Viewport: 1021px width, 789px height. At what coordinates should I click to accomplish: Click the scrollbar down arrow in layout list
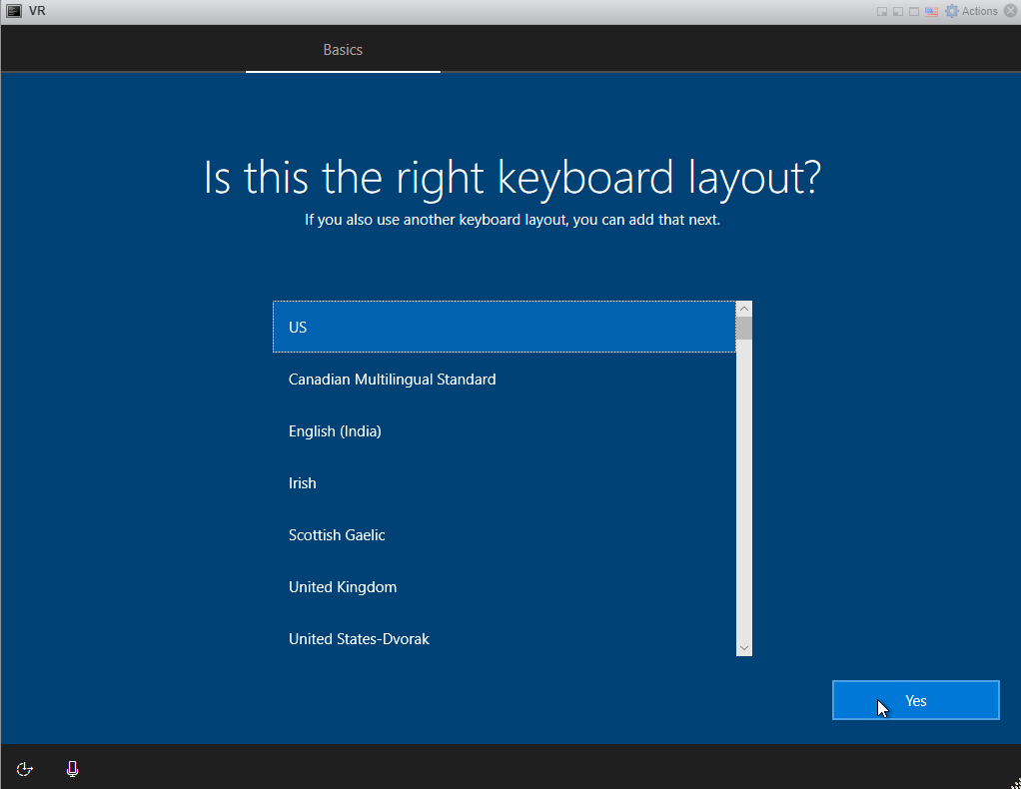tap(744, 648)
